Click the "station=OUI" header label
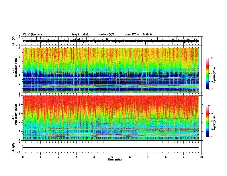 click(106, 35)
